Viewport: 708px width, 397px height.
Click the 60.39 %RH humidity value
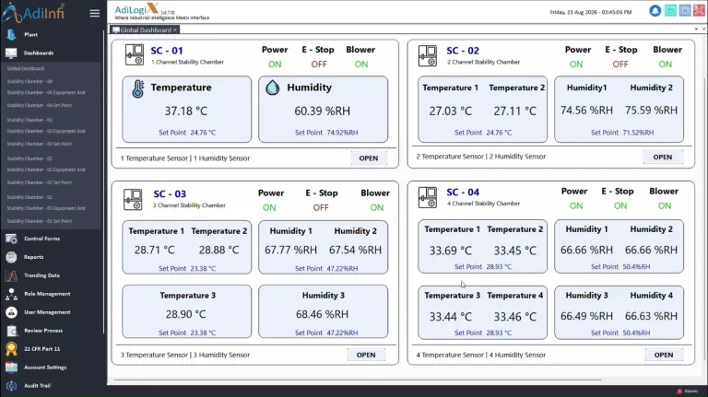(322, 111)
